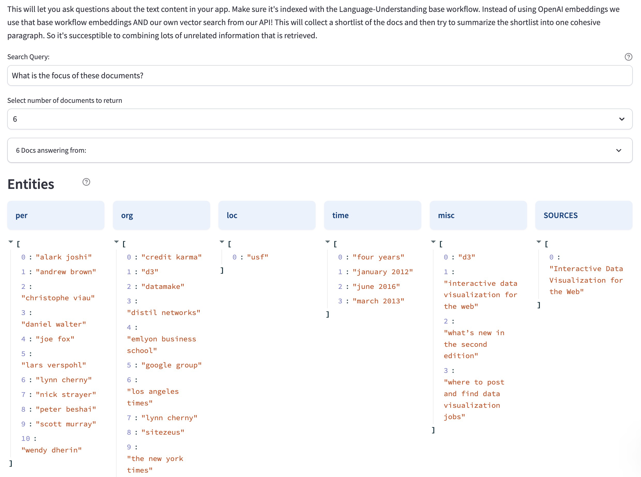641x477 pixels.
Task: Collapse the misc entities JSON array
Action: [x=433, y=242]
